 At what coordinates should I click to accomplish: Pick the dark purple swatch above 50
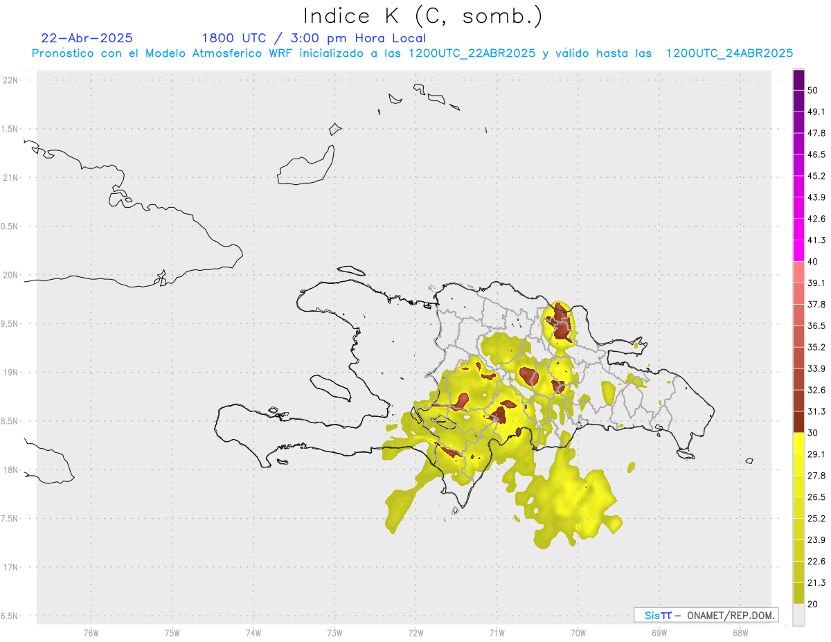798,80
